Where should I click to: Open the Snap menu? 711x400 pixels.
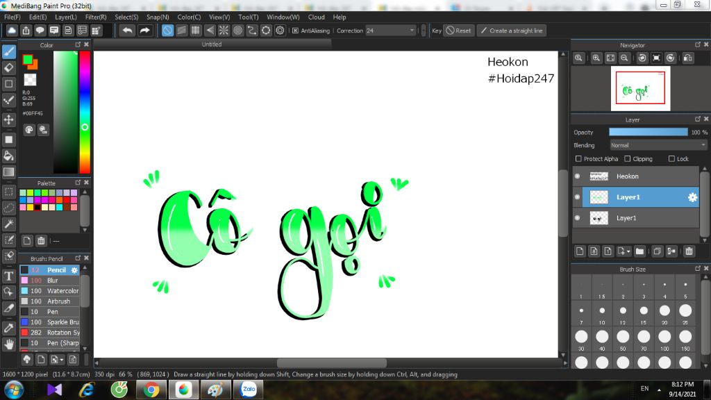click(158, 17)
